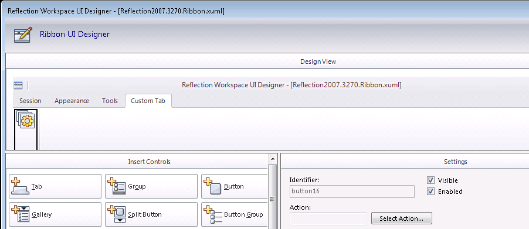Viewport: 529px width, 229px height.
Task: Insert a Button Group control
Action: pos(234,214)
